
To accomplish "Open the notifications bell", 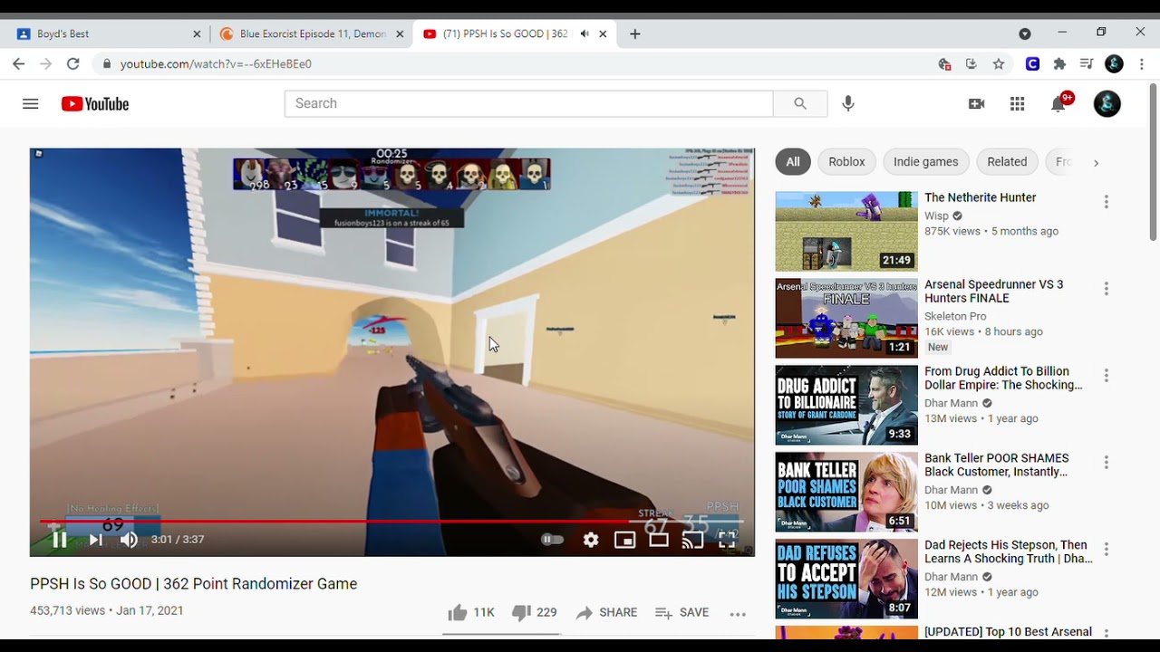I will coord(1058,104).
